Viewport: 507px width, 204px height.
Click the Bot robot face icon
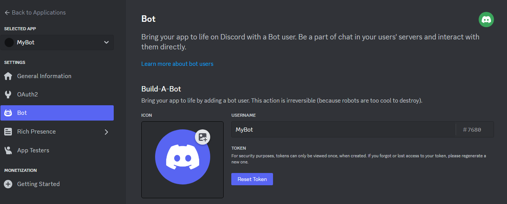(x=8, y=113)
